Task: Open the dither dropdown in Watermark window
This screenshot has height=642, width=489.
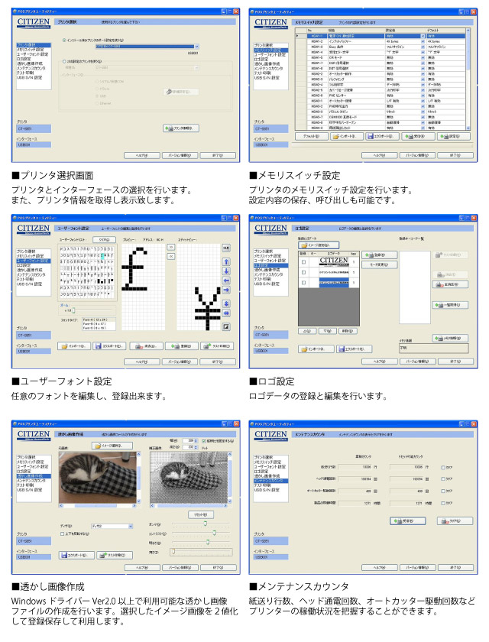Action: click(131, 526)
